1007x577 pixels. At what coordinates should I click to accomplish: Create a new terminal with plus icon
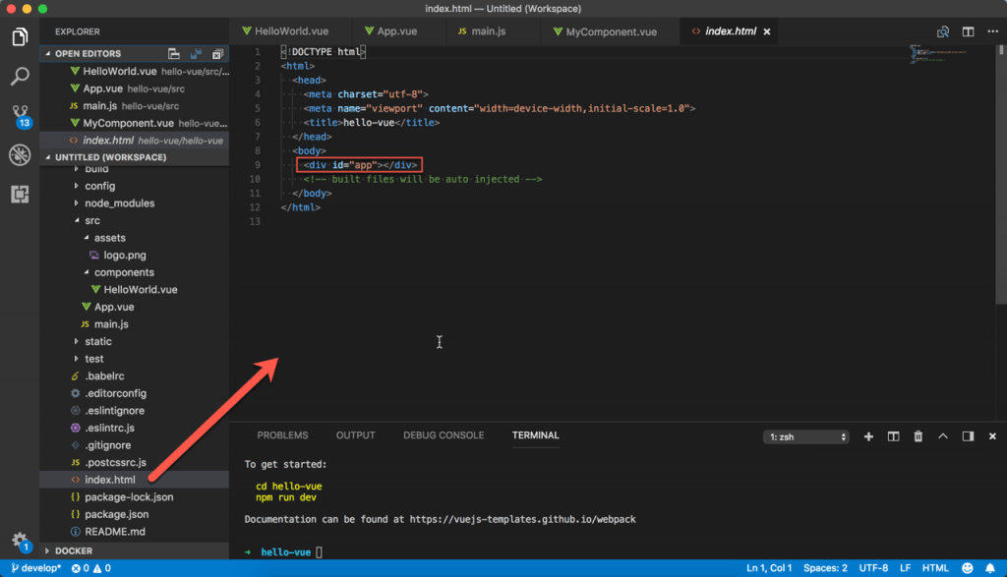tap(868, 436)
